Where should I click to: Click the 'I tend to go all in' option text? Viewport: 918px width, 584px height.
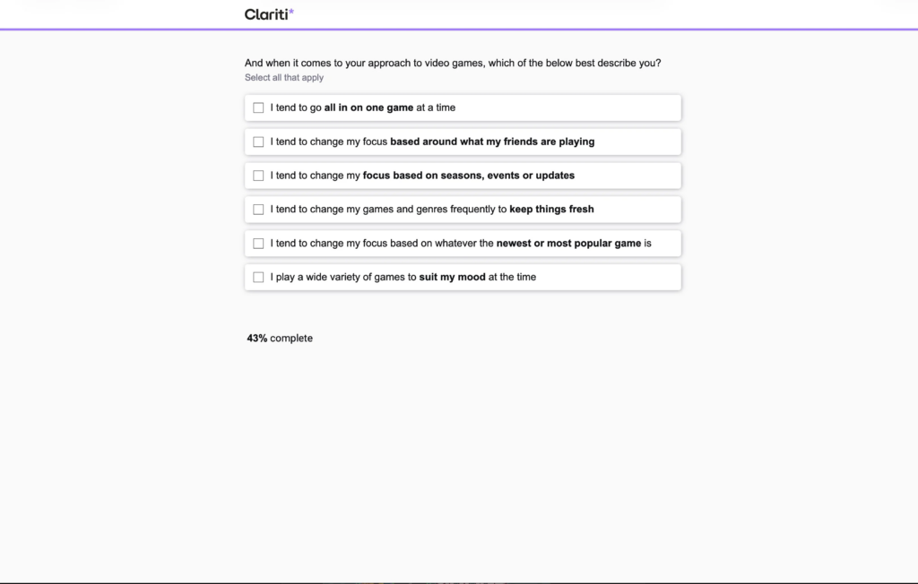tap(362, 107)
